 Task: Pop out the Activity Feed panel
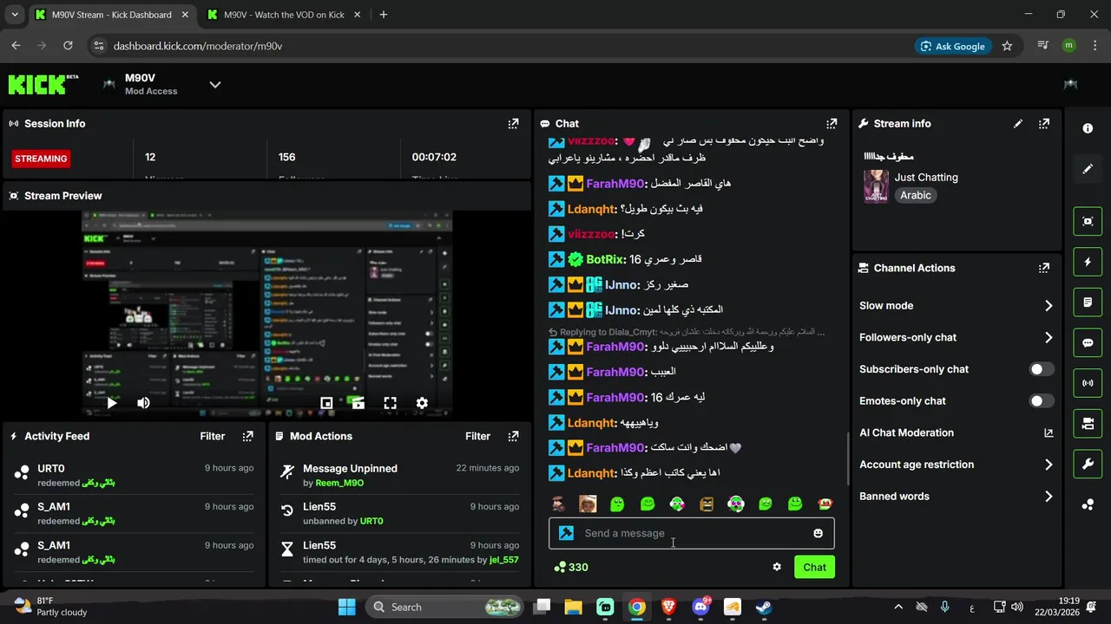point(247,436)
